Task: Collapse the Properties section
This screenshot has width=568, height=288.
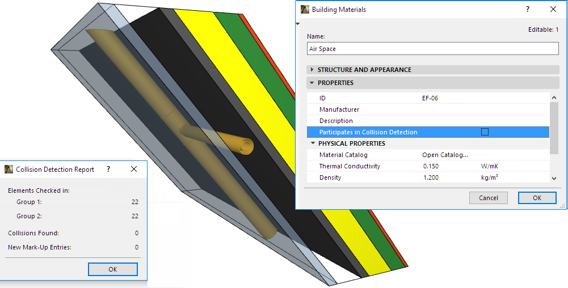Action: pyautogui.click(x=312, y=83)
